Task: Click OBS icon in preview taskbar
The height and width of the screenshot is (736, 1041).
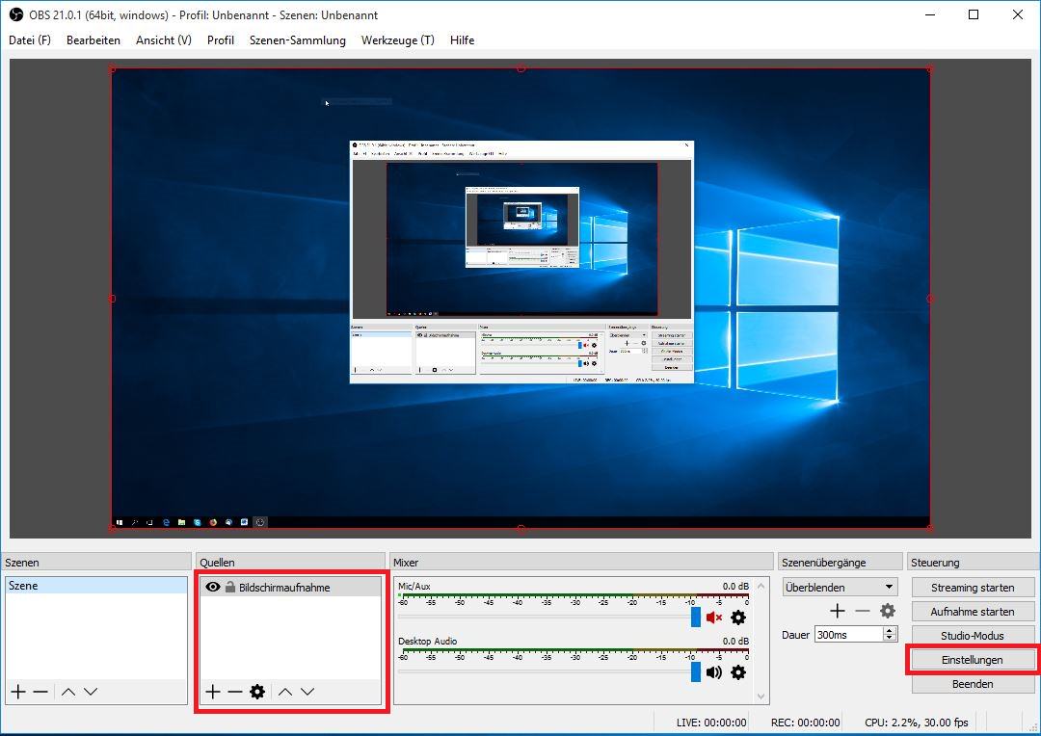Action: pos(260,522)
